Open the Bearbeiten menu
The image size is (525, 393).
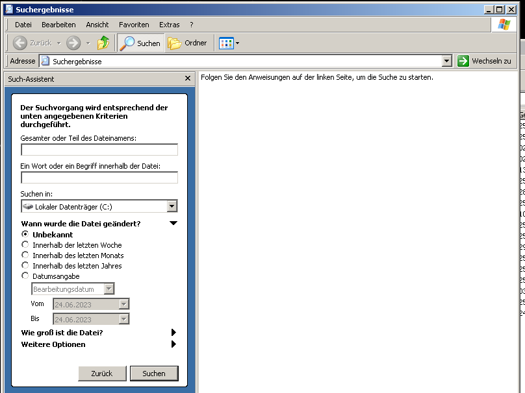pyautogui.click(x=58, y=25)
